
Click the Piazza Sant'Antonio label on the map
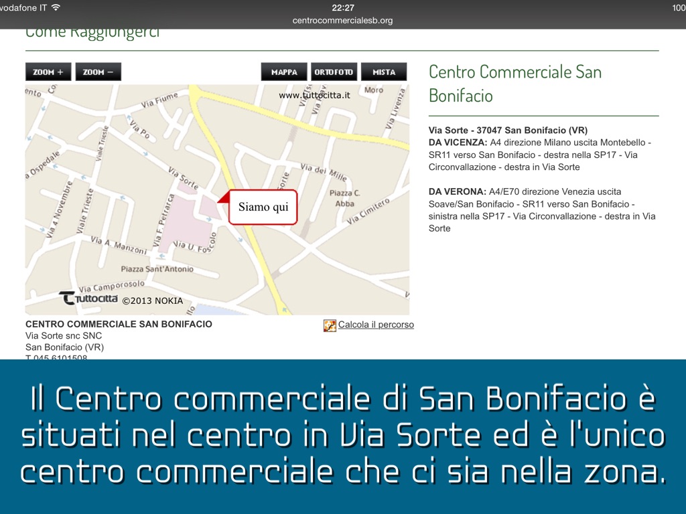(x=157, y=269)
